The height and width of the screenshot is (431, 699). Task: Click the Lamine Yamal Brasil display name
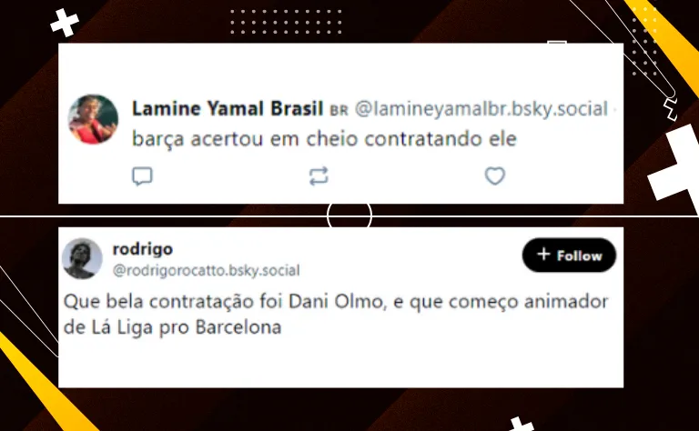point(228,108)
